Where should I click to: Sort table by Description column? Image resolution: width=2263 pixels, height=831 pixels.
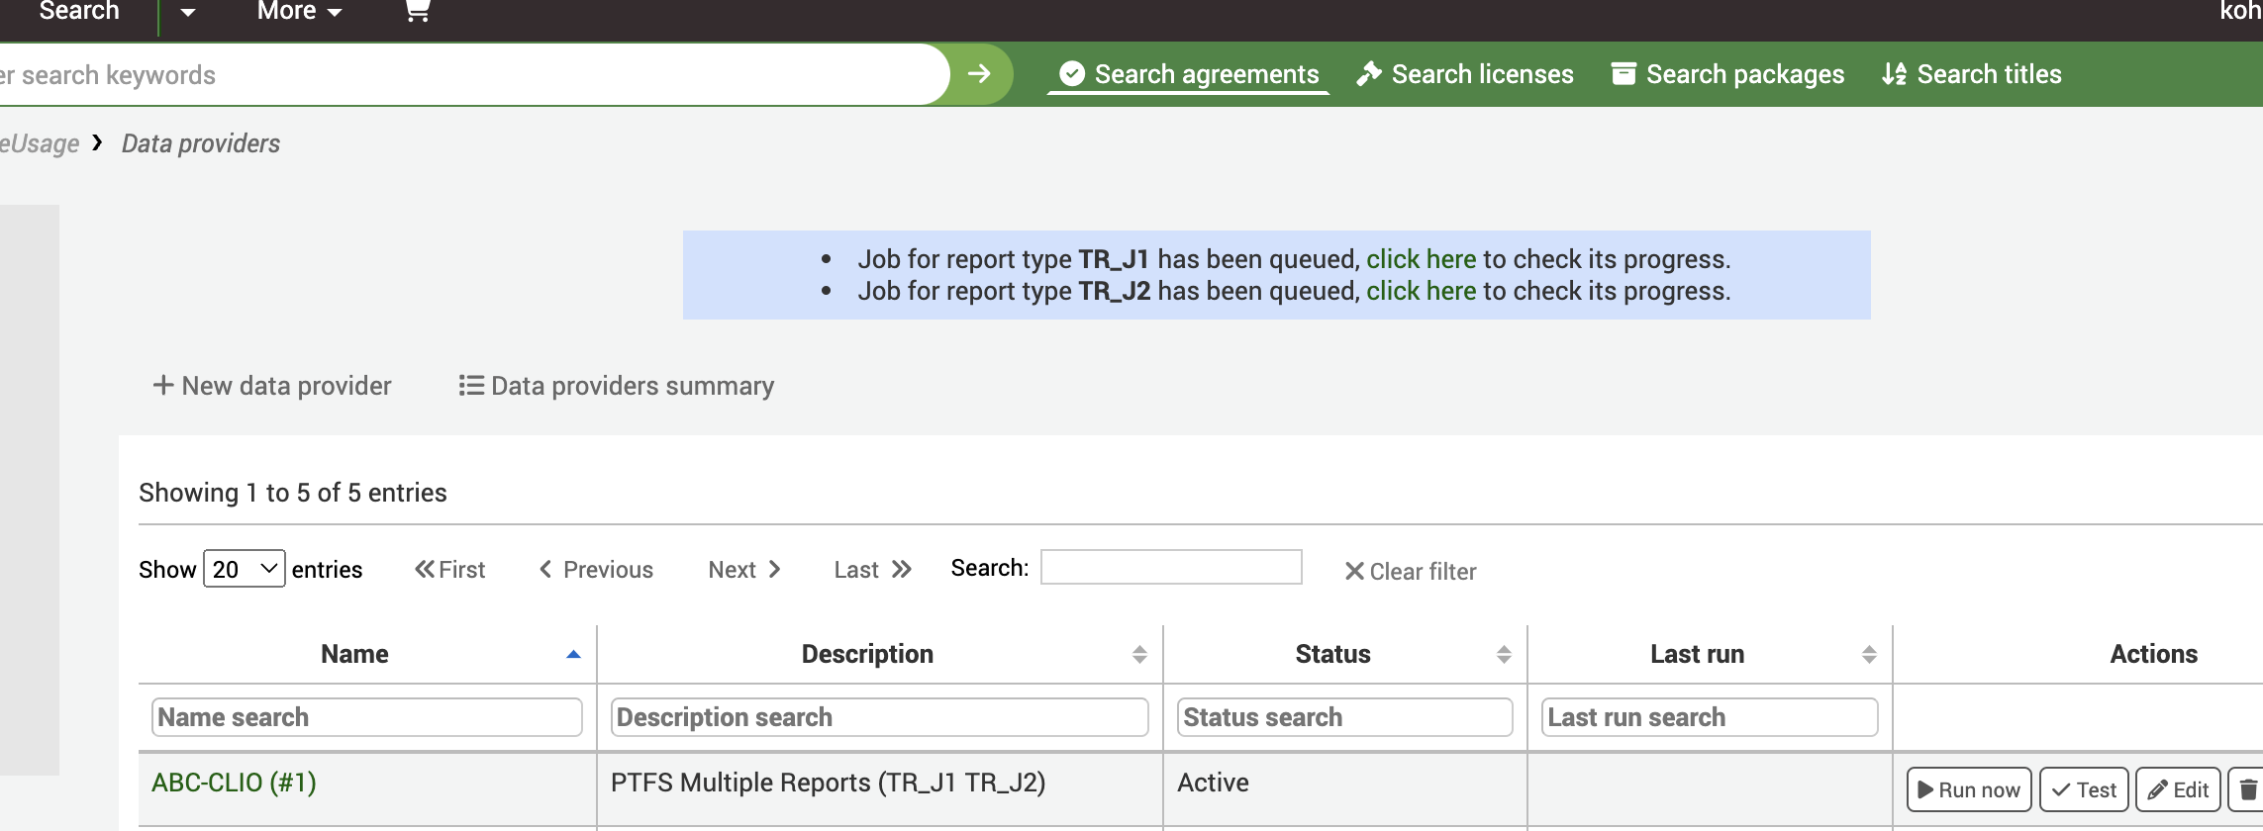[867, 654]
